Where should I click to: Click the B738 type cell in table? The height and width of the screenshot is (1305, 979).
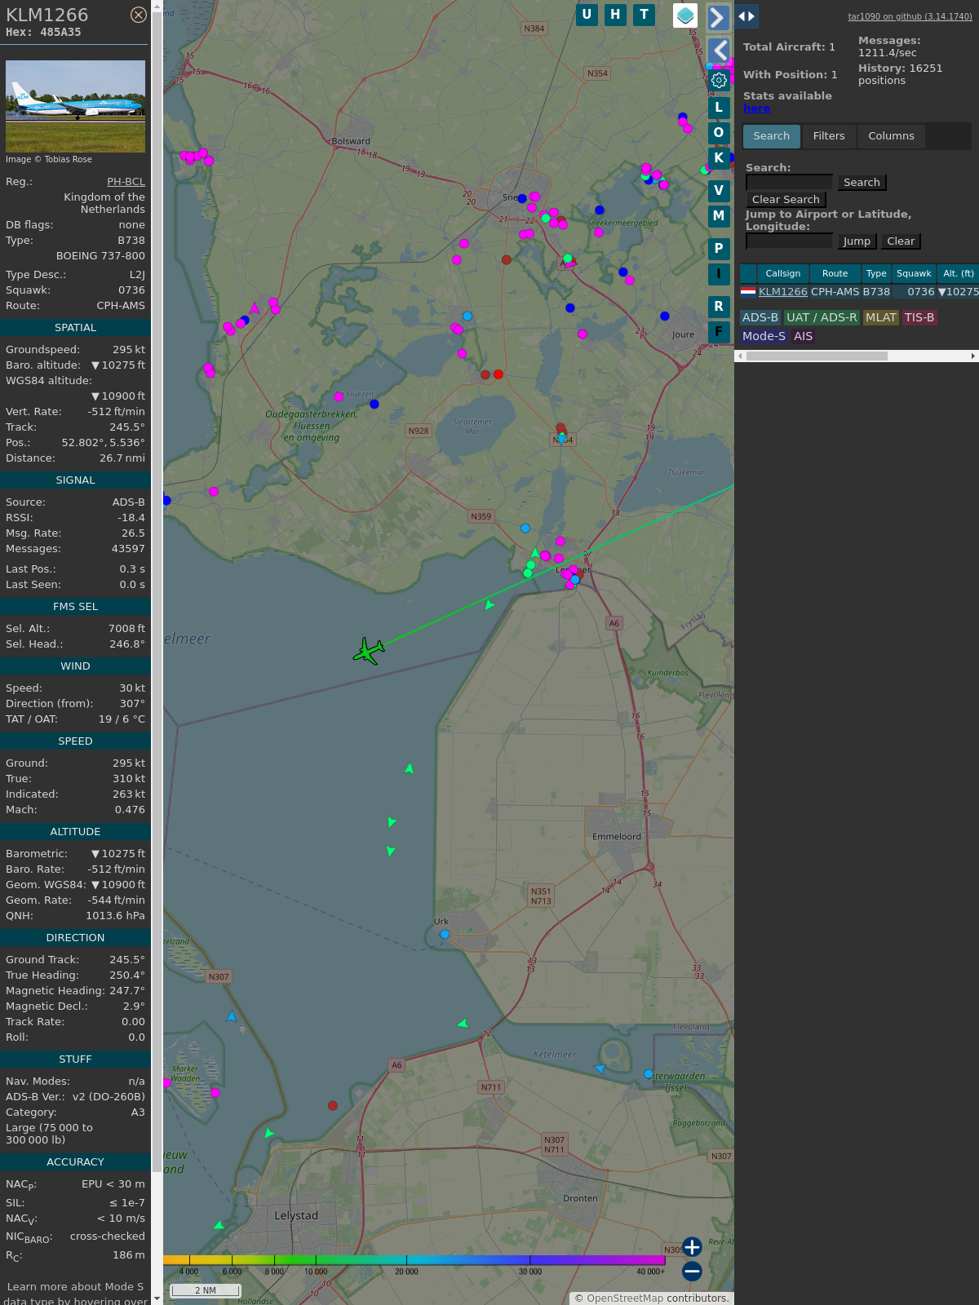(876, 292)
